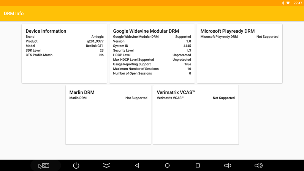Viewport: 304px width, 171px height.
Task: Tap the SDK Level value 23
Action: tap(101, 51)
